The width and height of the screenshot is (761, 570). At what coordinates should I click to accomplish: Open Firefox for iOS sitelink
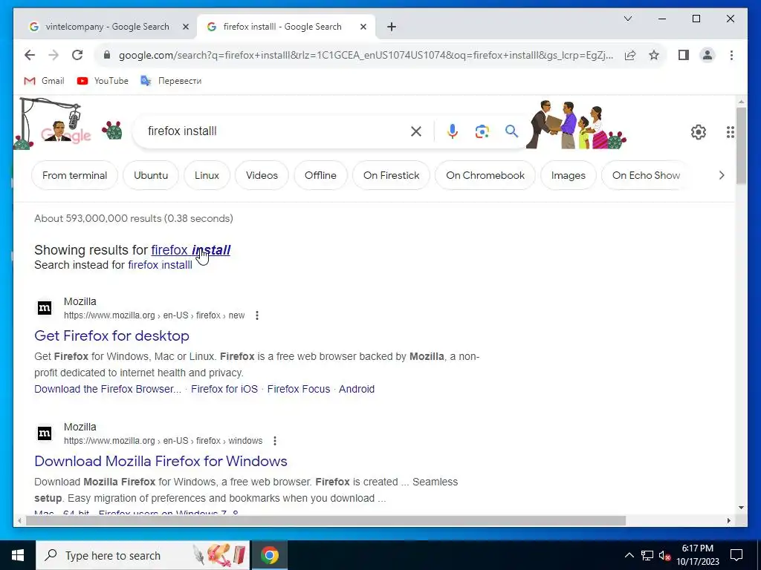tap(224, 389)
